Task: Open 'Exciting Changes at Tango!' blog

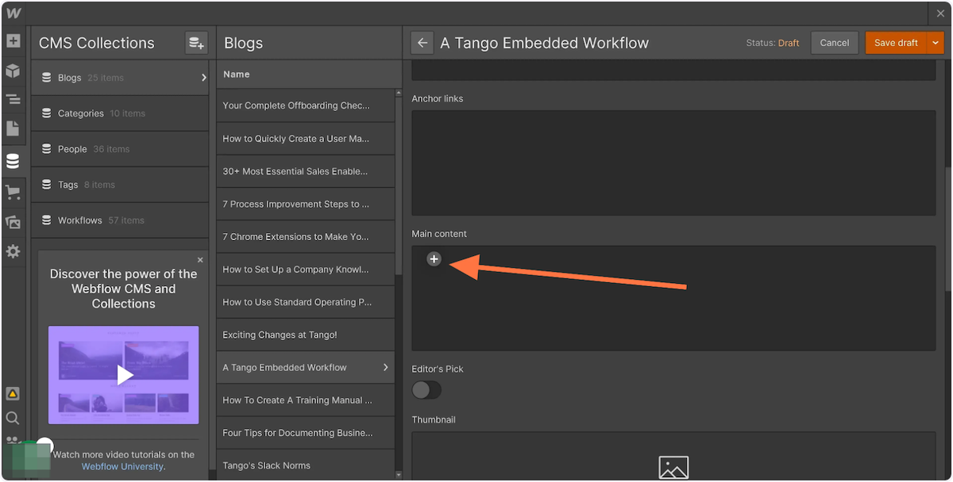Action: click(x=306, y=335)
